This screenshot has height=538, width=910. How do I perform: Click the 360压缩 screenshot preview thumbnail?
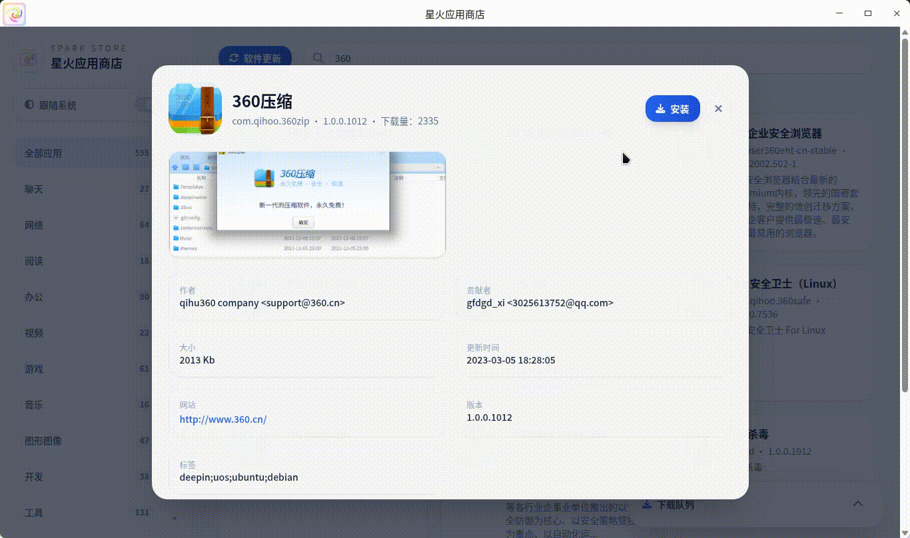pos(307,204)
